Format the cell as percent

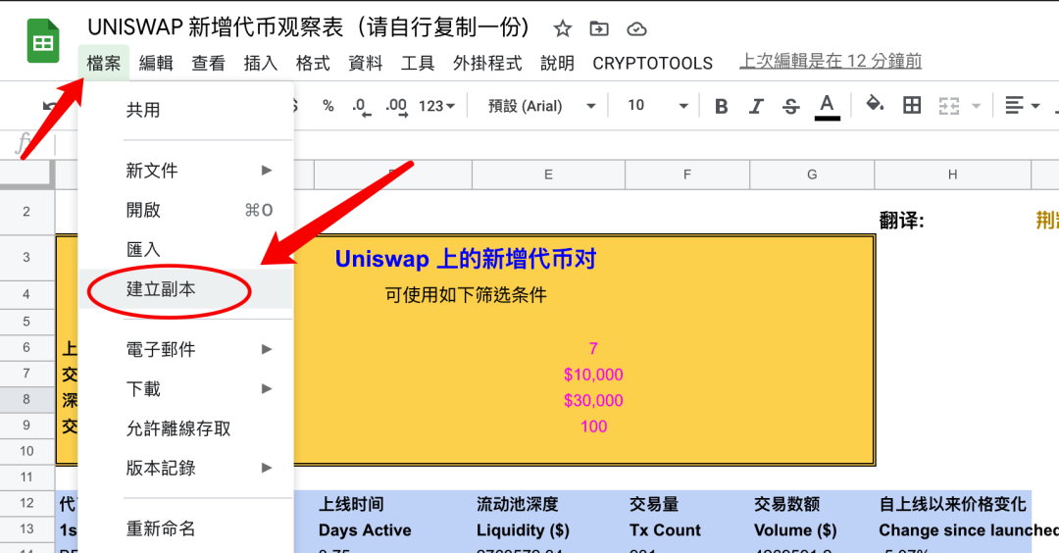click(x=328, y=106)
